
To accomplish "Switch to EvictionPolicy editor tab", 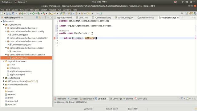I will point(146,18).
